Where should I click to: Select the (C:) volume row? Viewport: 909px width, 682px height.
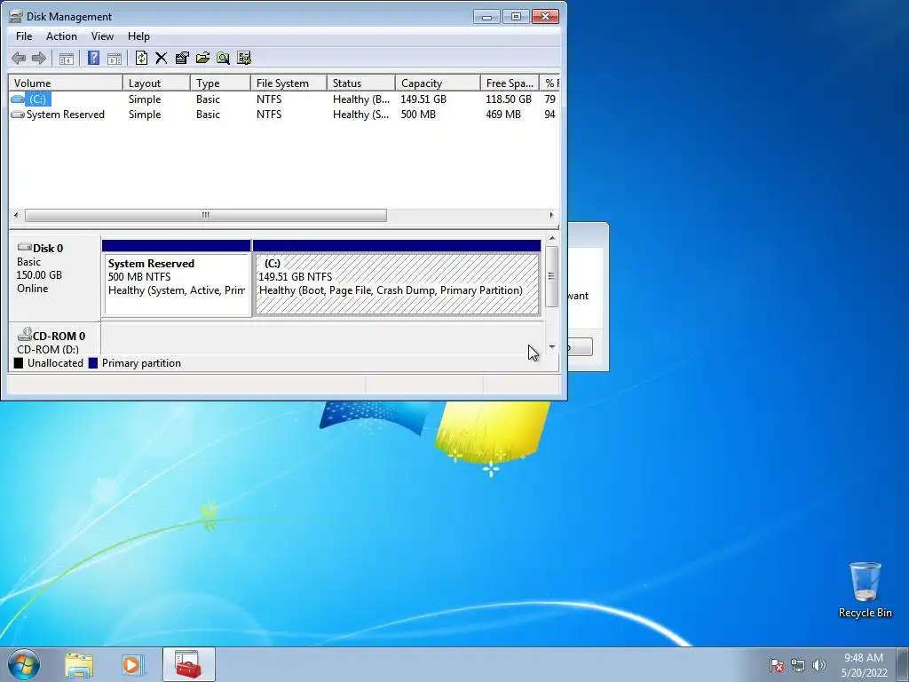284,99
